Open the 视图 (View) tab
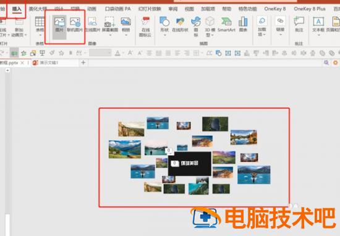Image resolution: width=340 pixels, height=236 pixels. coord(189,9)
